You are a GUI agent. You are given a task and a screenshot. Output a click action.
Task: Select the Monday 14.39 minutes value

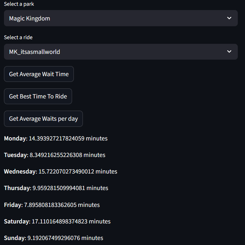pyautogui.click(x=68, y=138)
